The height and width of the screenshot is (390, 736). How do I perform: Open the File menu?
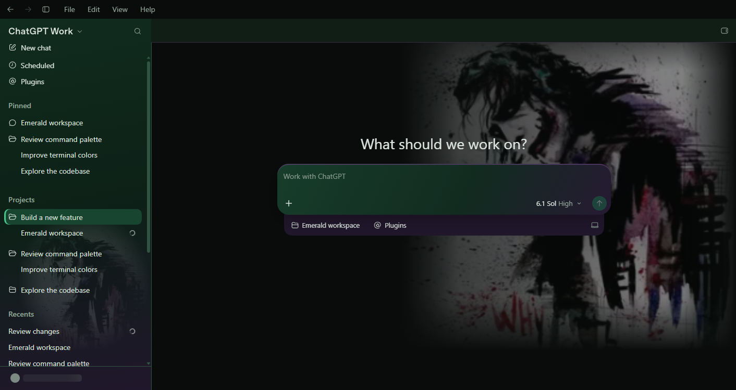coord(69,9)
